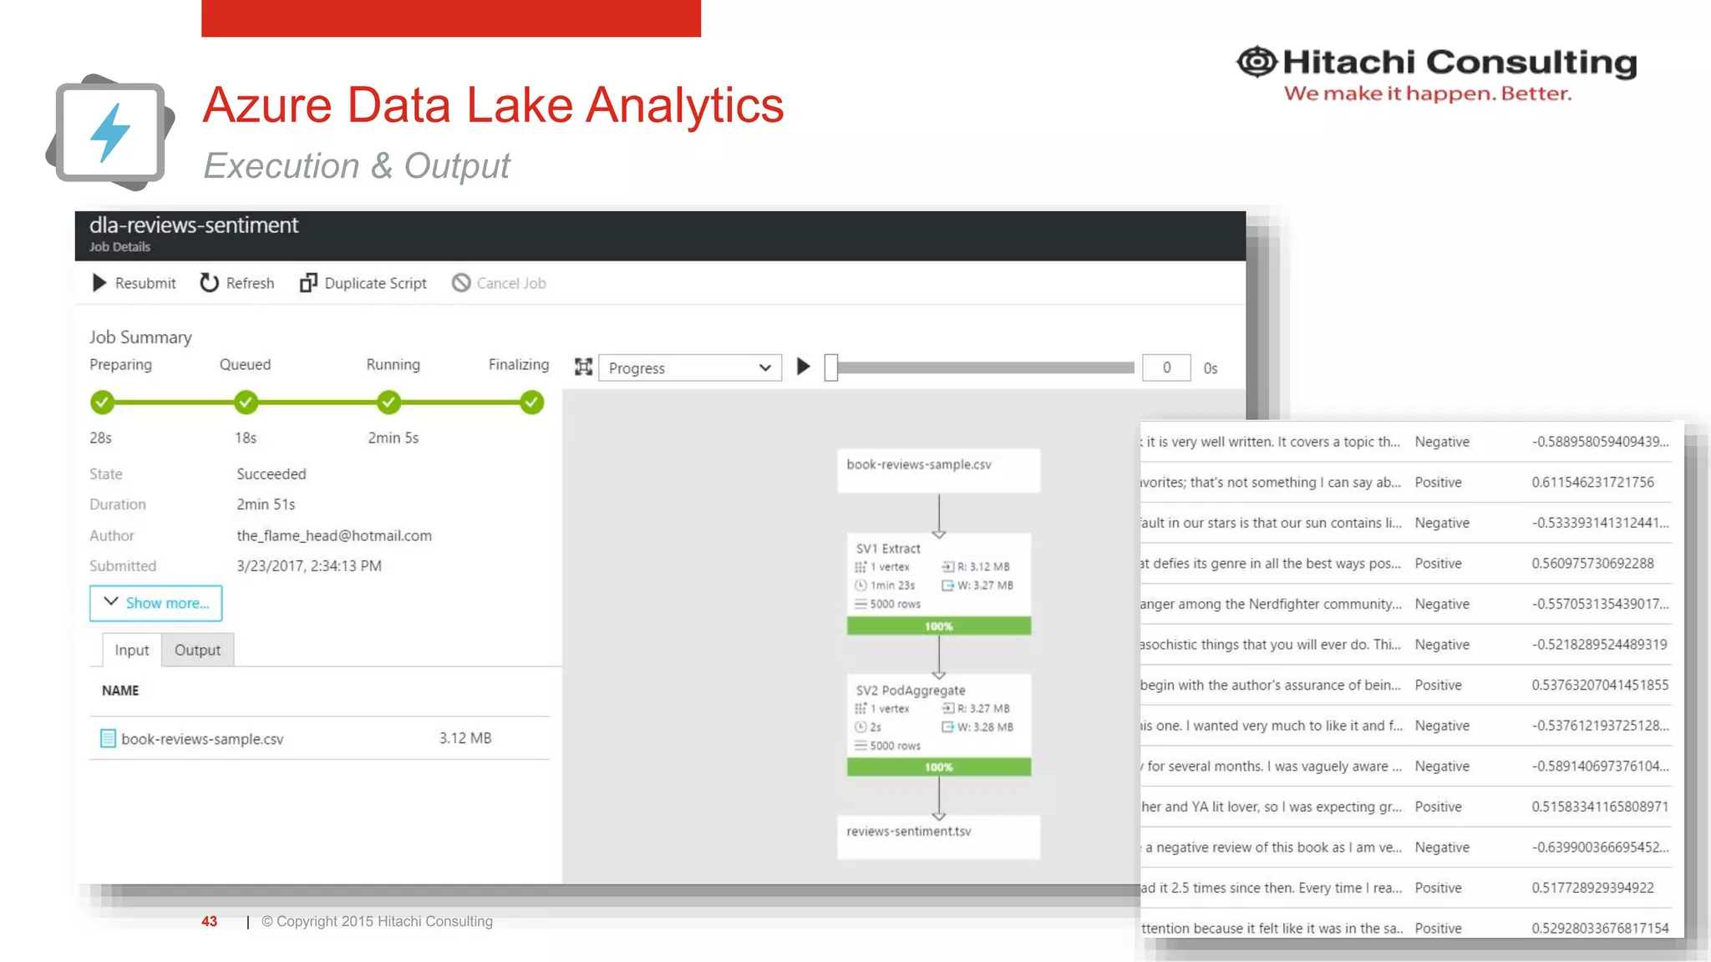Click the Resubmit play icon

pos(99,283)
